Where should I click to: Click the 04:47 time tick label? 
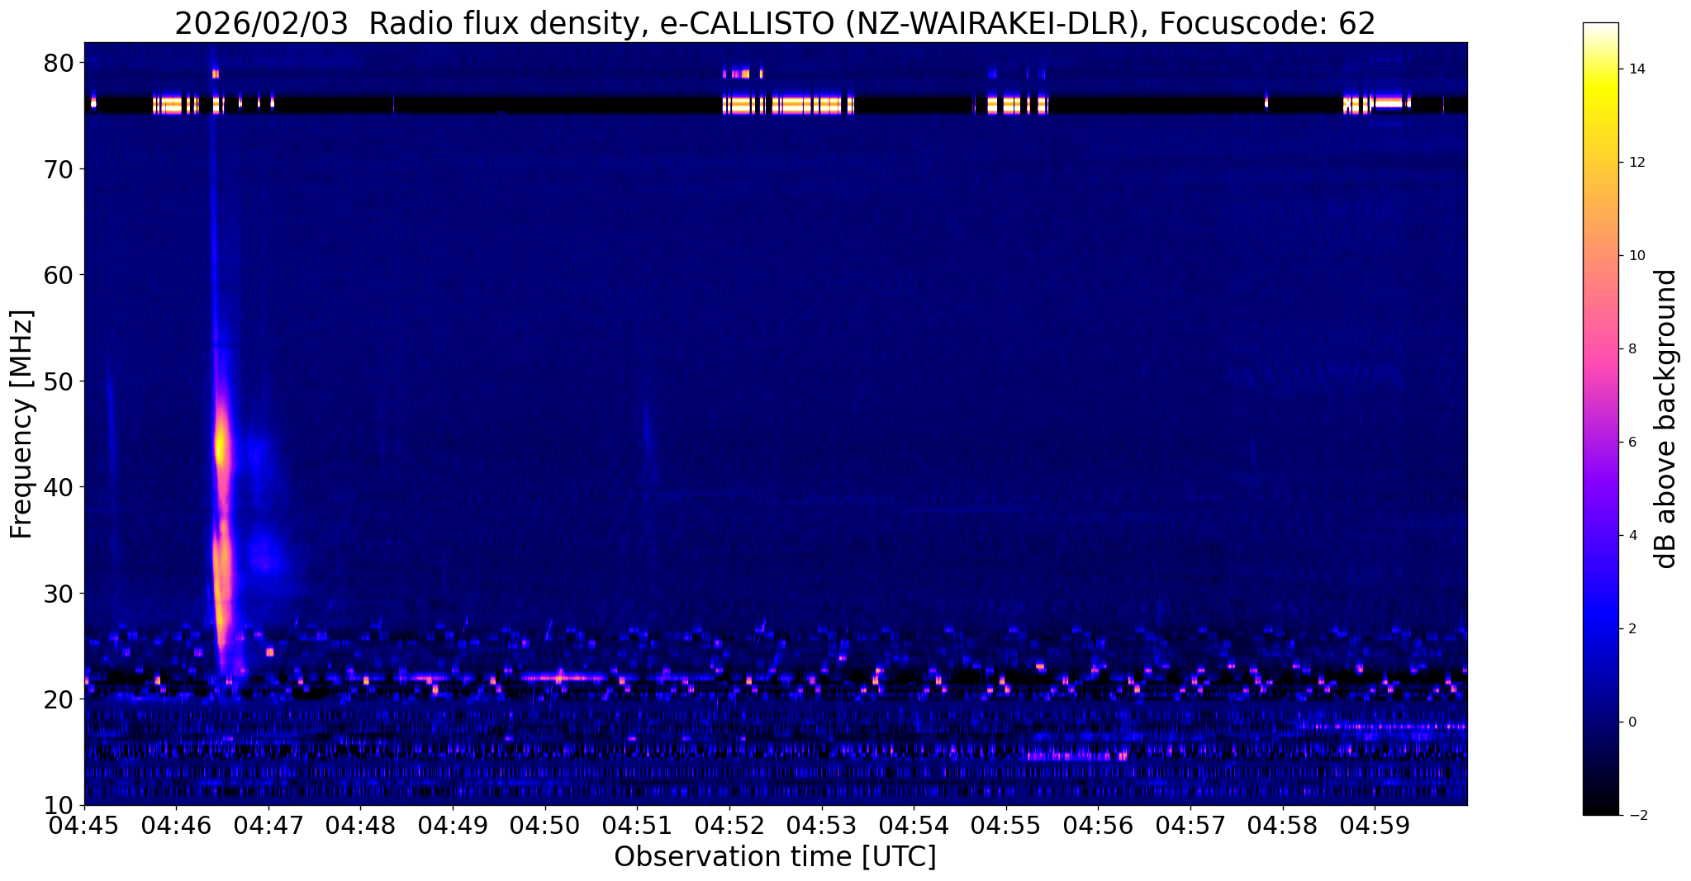(x=268, y=825)
